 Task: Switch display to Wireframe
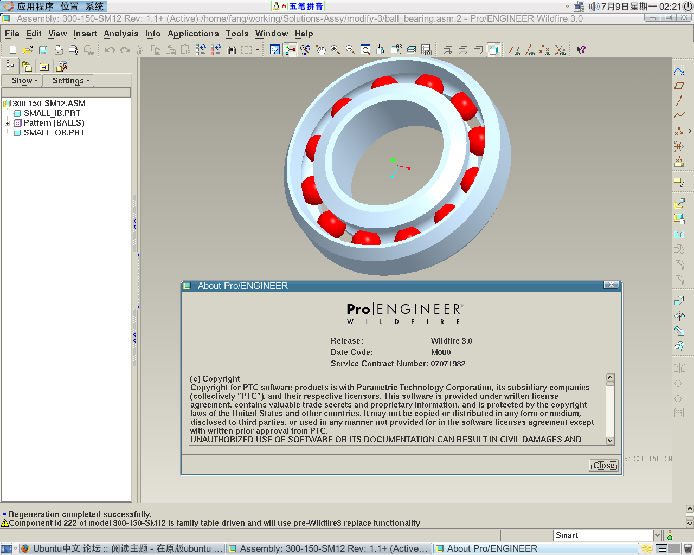click(x=448, y=50)
